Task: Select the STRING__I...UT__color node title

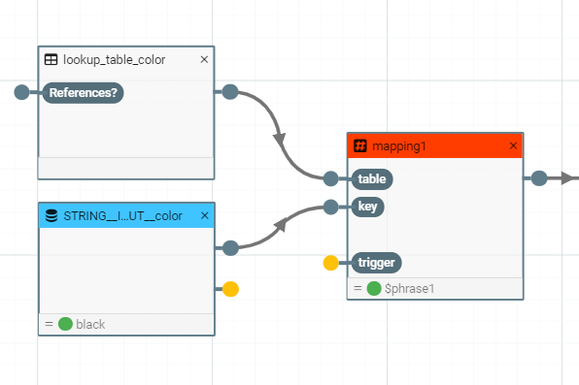Action: pyautogui.click(x=123, y=216)
